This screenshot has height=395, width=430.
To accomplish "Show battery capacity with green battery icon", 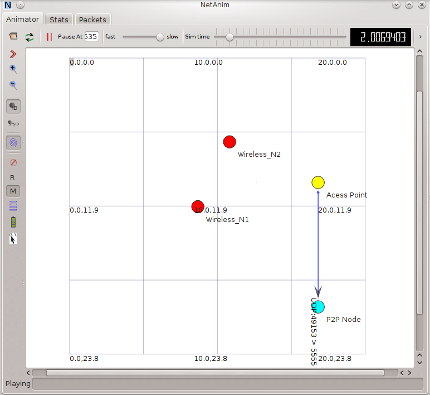I will 13,223.
